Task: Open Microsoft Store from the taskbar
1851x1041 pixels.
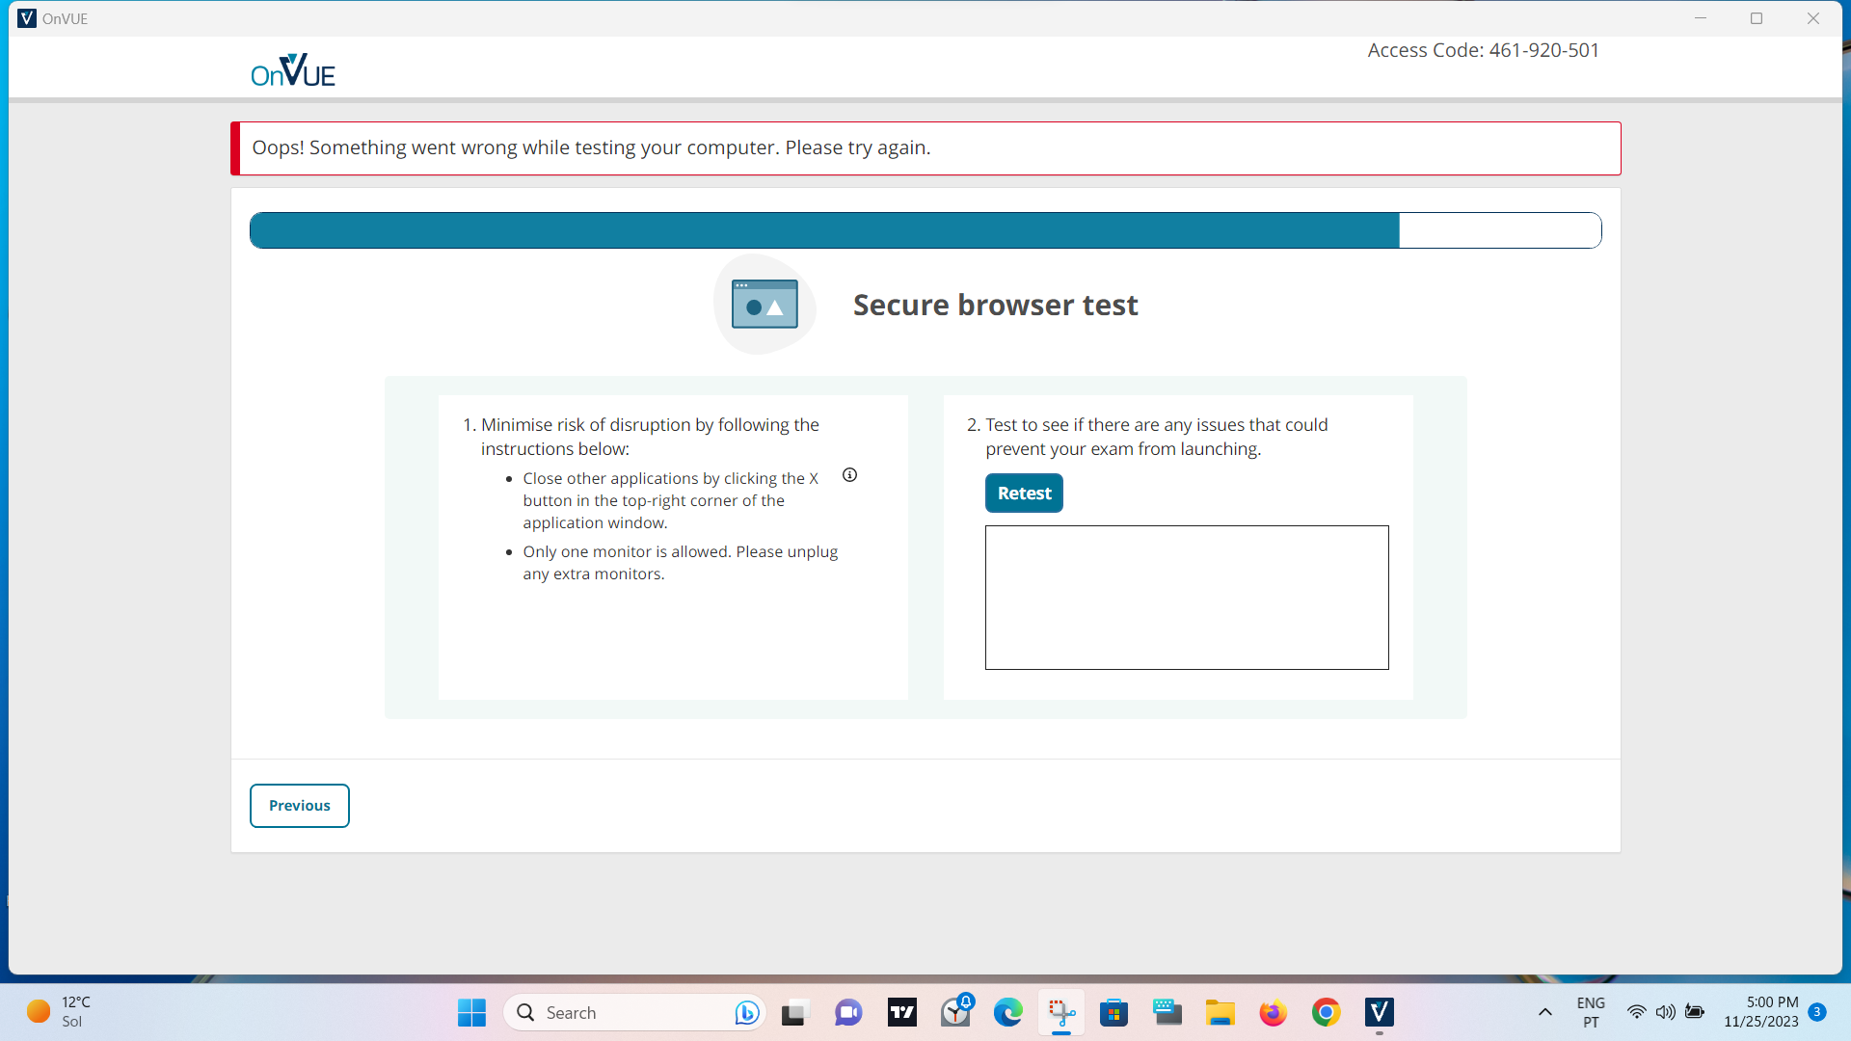Action: (1114, 1013)
